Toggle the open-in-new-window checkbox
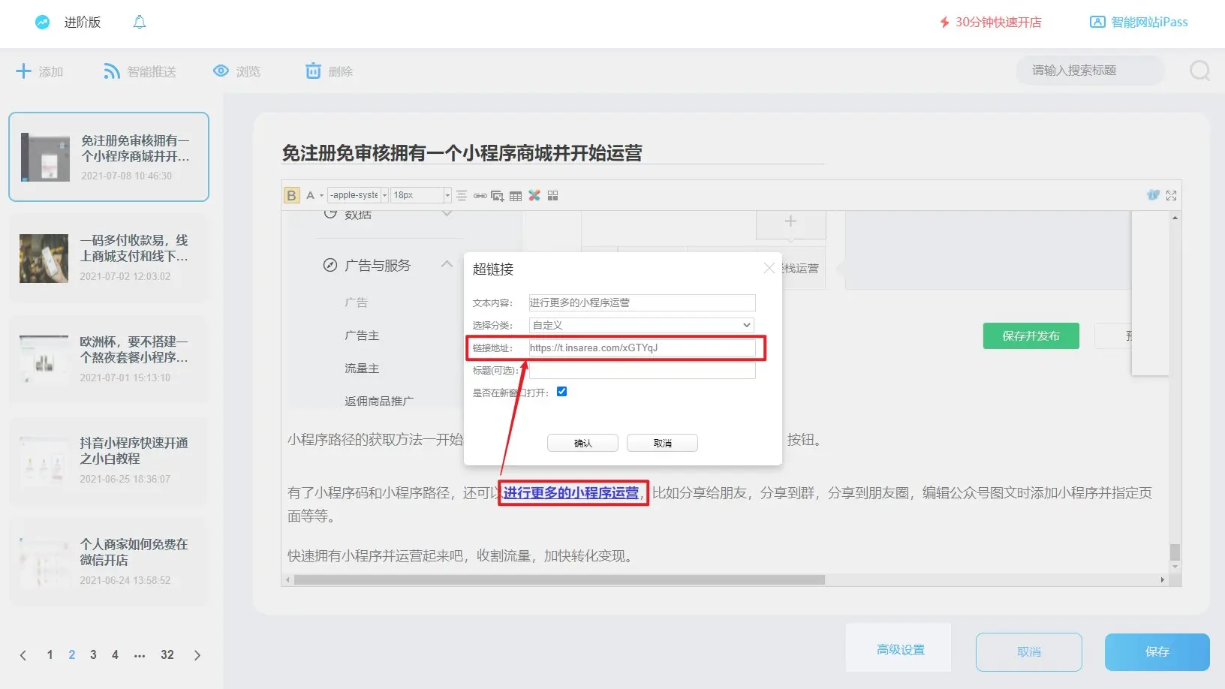Screen dimensions: 1225x689 pos(561,392)
